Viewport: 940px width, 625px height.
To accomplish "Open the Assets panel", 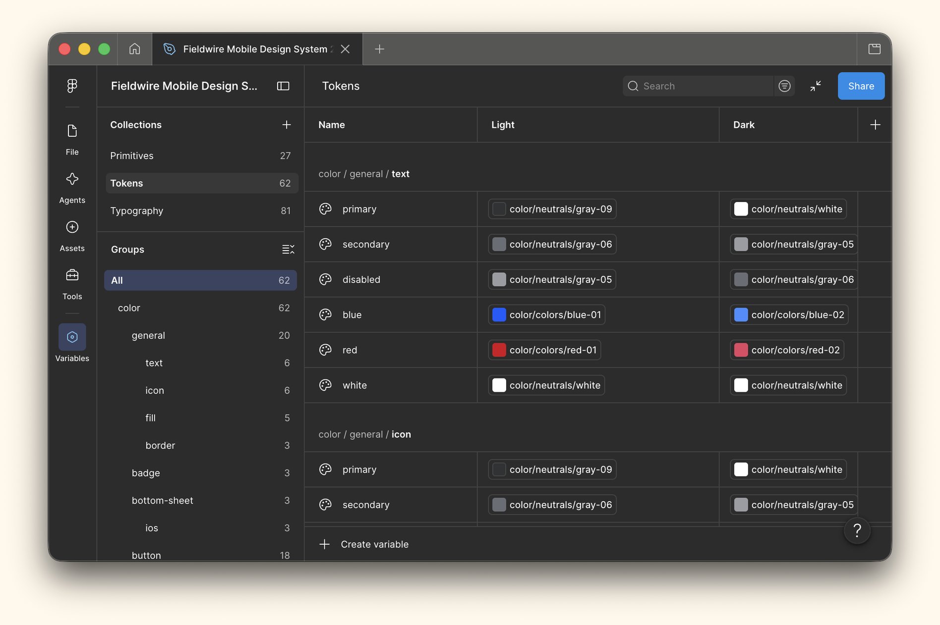I will click(x=72, y=236).
